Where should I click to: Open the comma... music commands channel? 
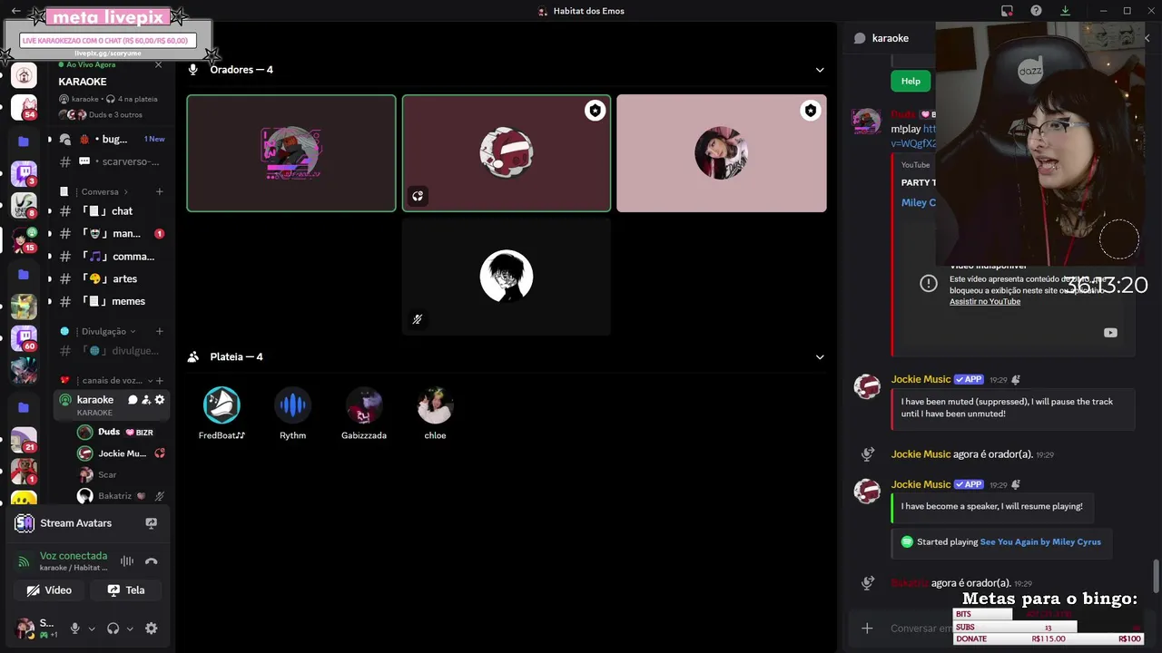pos(111,257)
